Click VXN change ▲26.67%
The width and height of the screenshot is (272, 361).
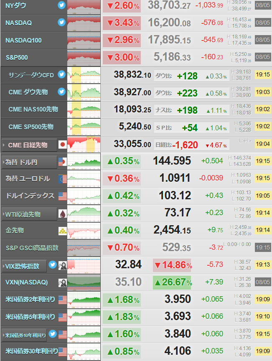click(172, 282)
